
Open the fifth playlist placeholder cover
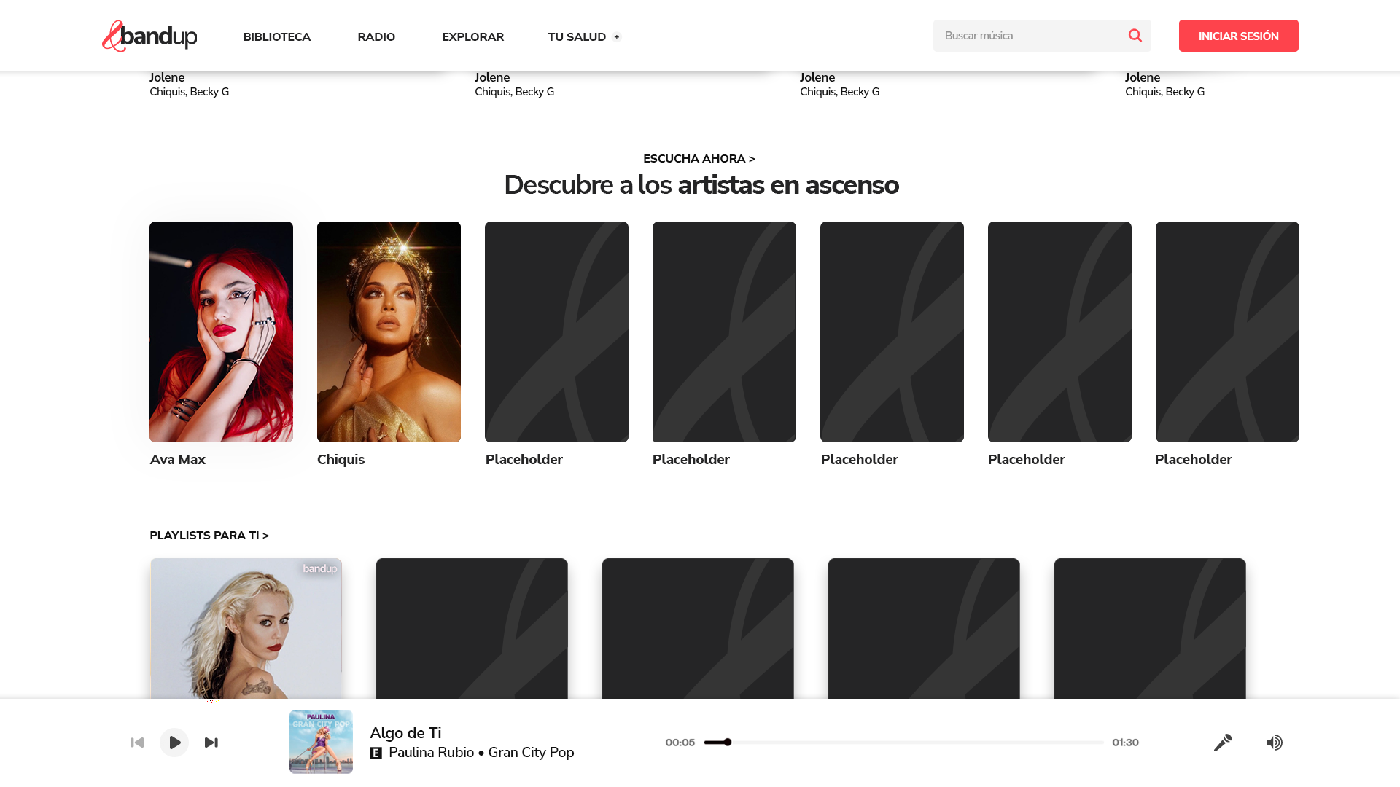tap(1150, 628)
